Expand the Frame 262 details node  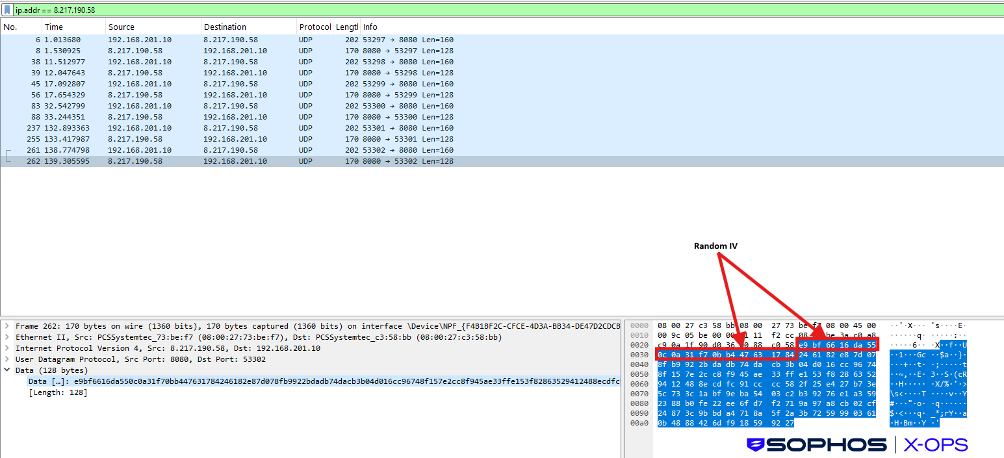(x=7, y=326)
